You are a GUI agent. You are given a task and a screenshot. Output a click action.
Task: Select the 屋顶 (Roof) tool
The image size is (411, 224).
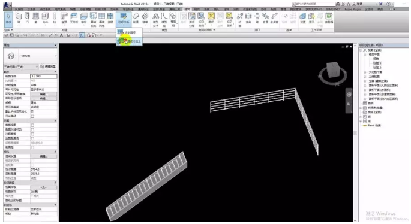pyautogui.click(x=64, y=19)
